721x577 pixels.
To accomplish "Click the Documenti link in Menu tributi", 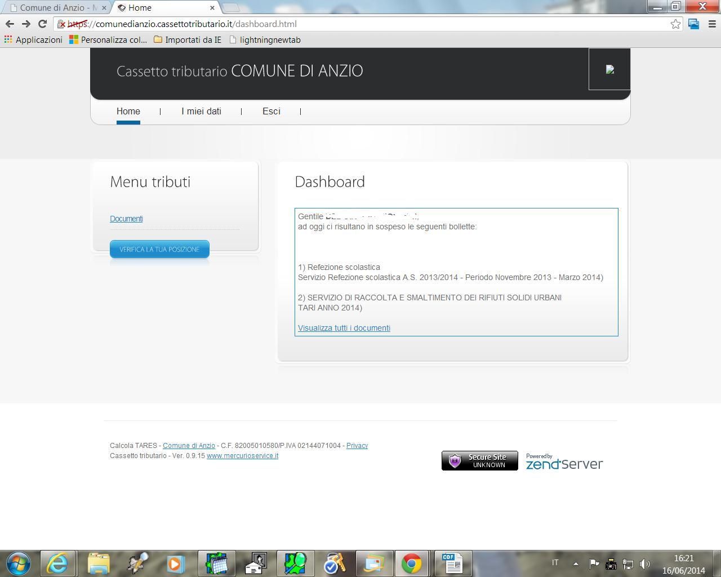I will tap(126, 219).
